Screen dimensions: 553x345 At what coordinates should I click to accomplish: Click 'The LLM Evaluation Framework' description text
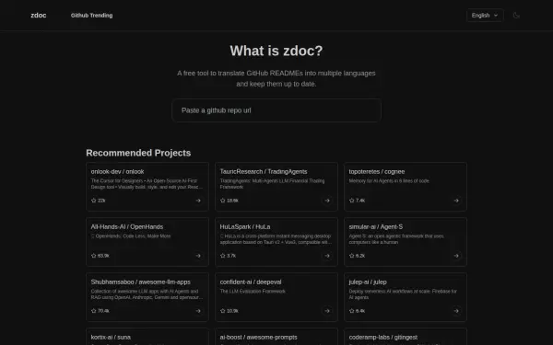253,292
